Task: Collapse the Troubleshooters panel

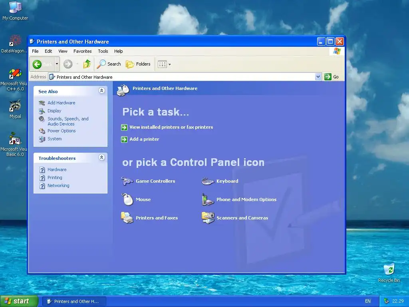Action: click(102, 157)
